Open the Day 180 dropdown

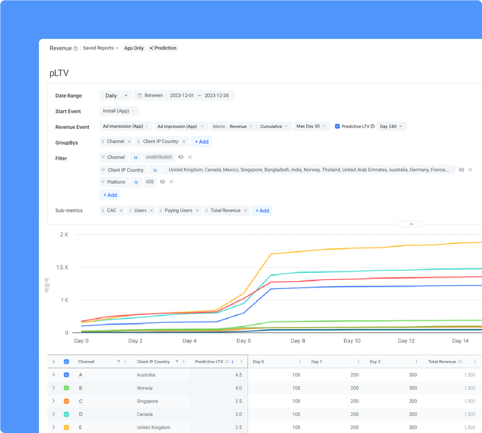pos(391,126)
